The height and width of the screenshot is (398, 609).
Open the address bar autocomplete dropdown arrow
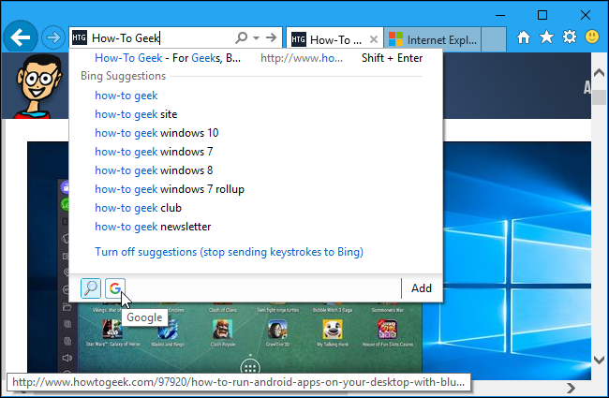tap(256, 38)
